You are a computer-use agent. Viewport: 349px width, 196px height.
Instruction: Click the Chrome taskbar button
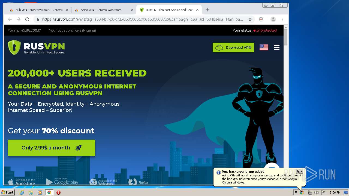[x=49, y=192]
